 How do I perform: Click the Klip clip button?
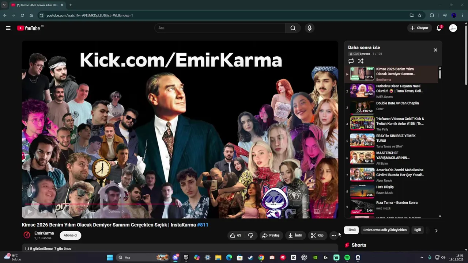tap(317, 236)
